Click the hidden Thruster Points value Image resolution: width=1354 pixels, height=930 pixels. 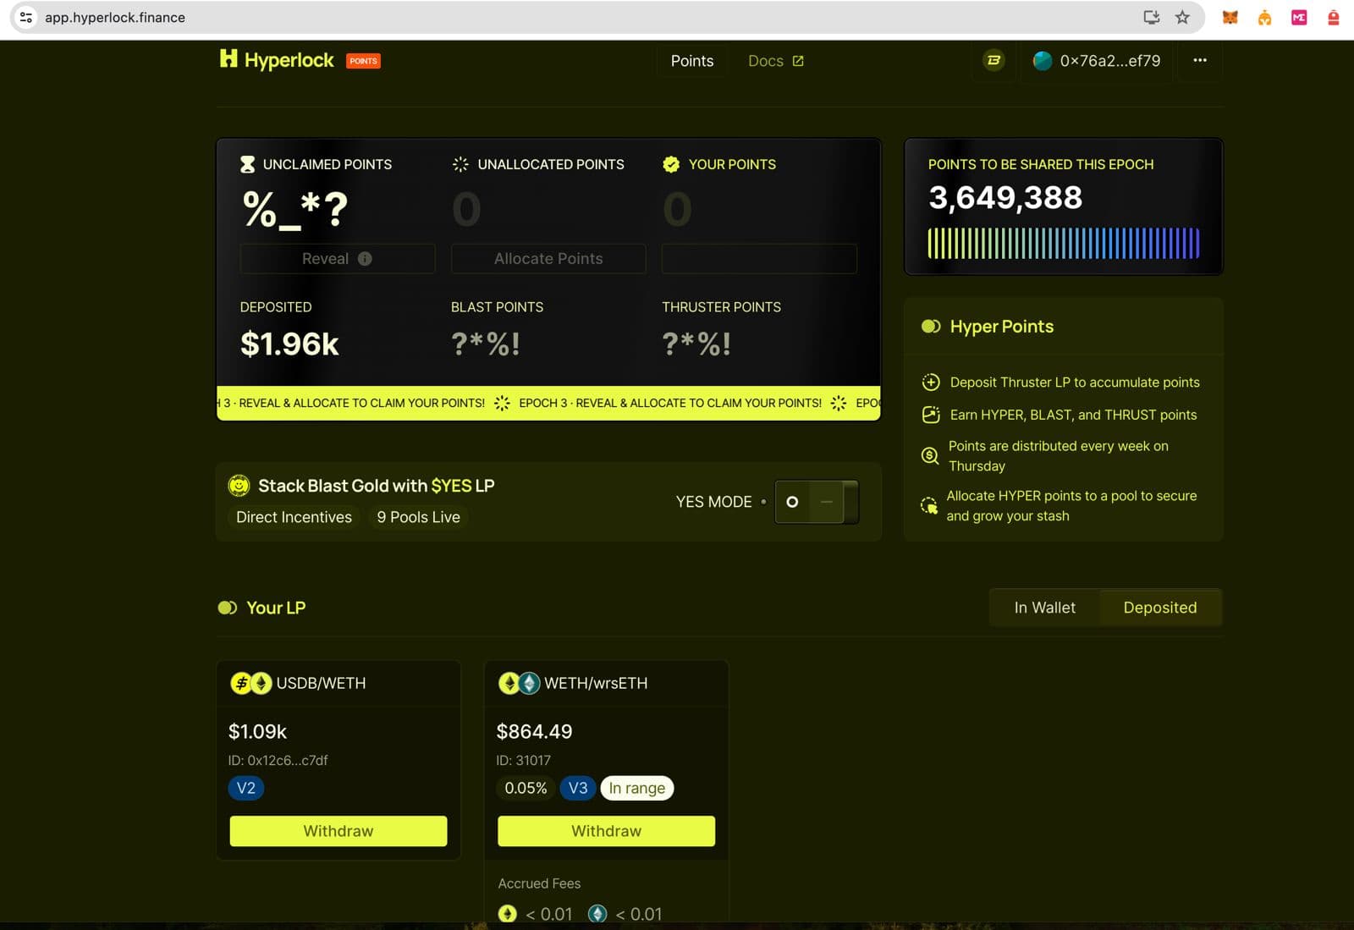click(696, 344)
